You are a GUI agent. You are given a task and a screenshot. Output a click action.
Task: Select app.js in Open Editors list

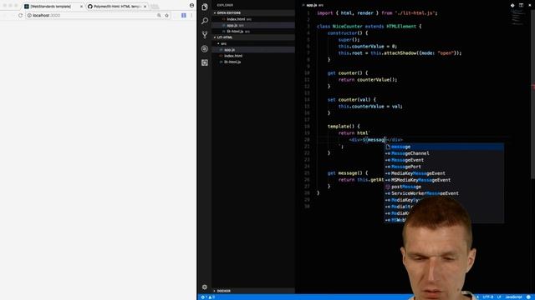(x=252, y=26)
